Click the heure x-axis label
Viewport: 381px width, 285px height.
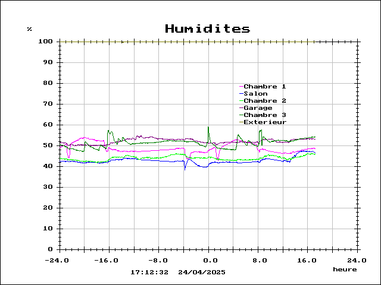pos(345,270)
